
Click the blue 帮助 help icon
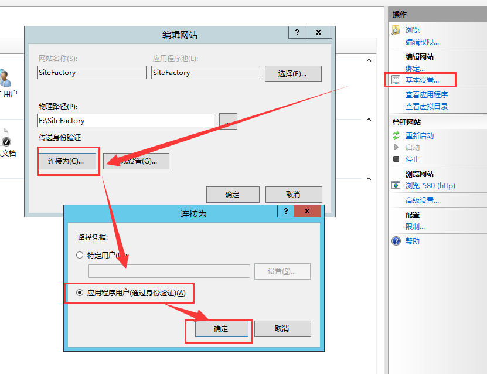(x=396, y=241)
